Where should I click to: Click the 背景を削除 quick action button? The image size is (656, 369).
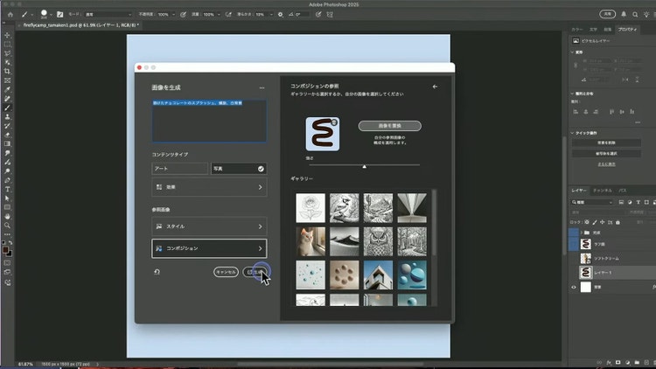[606, 143]
